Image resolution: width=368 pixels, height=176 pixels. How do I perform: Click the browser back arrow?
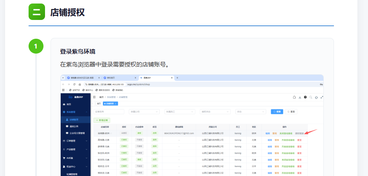click(63, 84)
